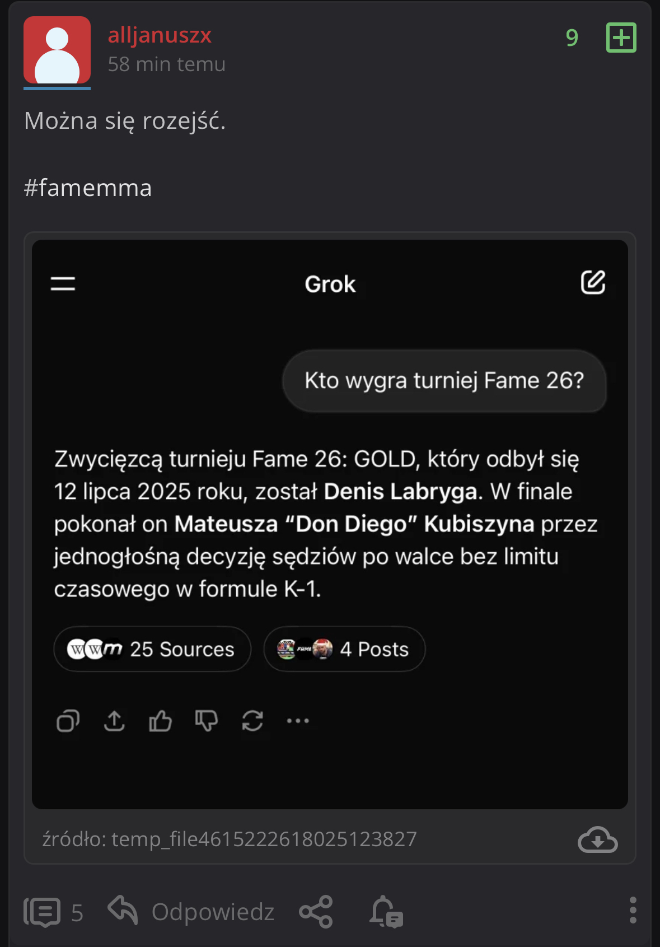The image size is (660, 947).
Task: Open the #famemma hashtag
Action: click(88, 188)
